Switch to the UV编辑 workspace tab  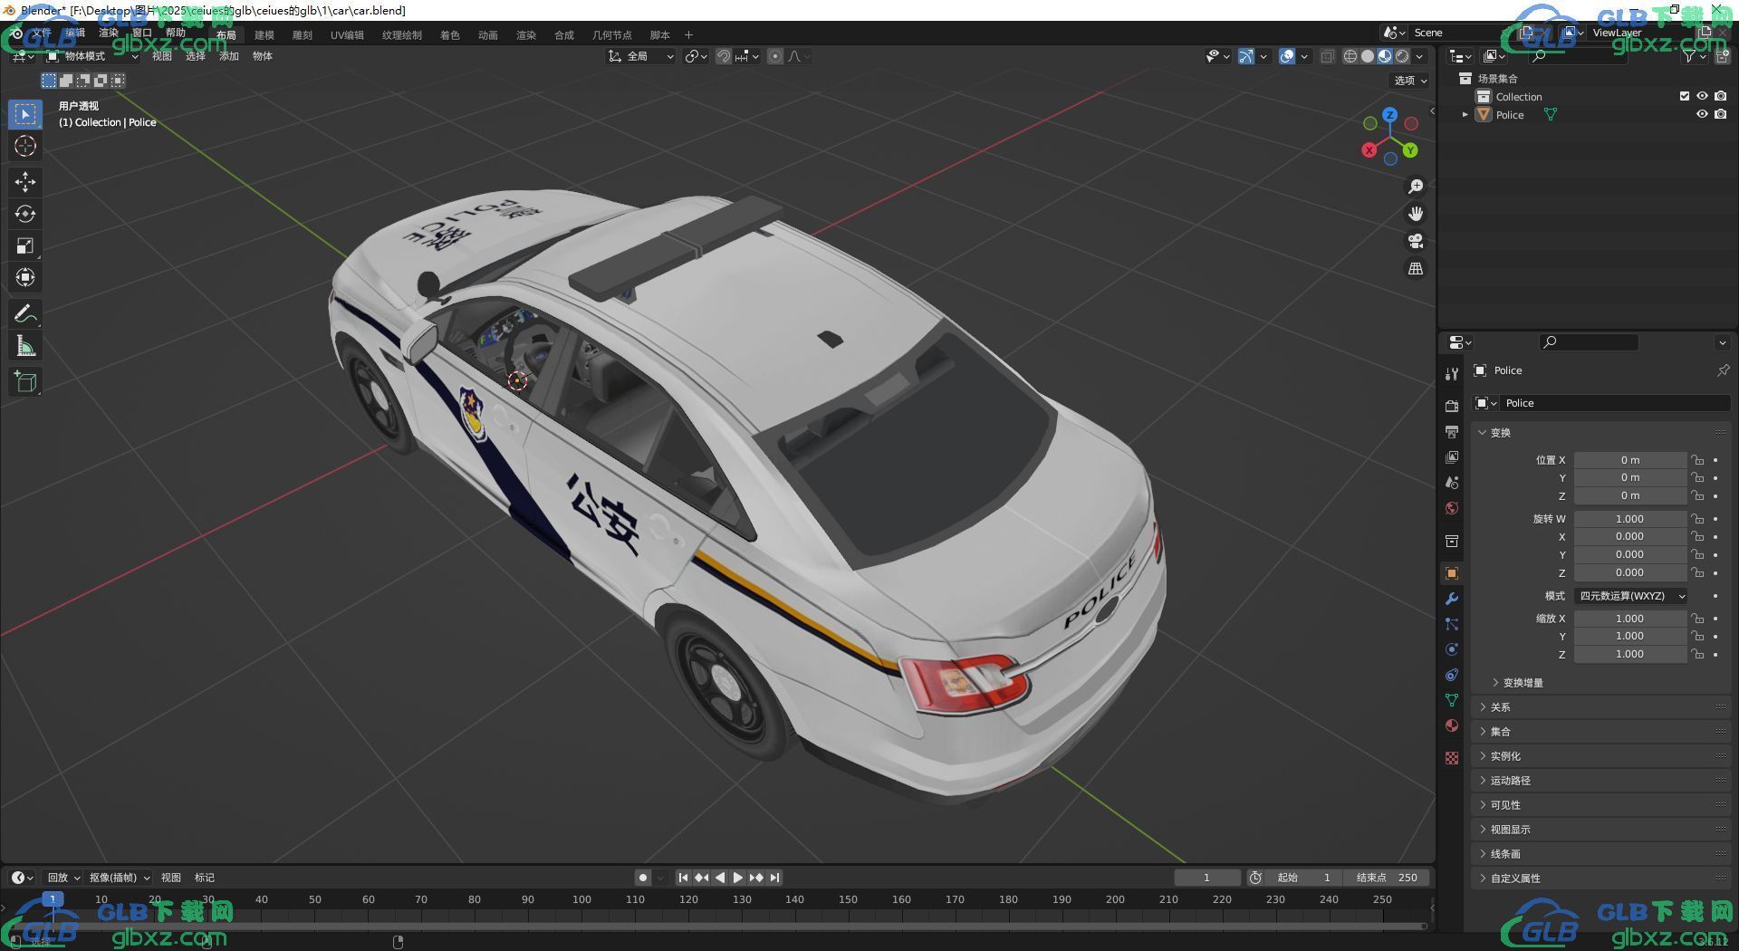click(347, 35)
